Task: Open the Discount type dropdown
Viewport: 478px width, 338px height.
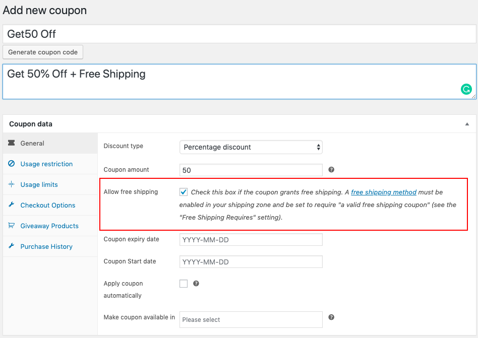Action: pos(251,147)
